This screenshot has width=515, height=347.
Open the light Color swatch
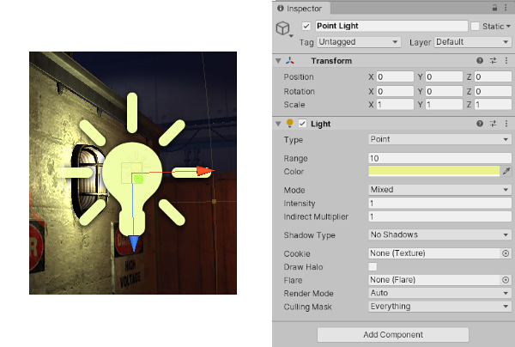click(433, 172)
